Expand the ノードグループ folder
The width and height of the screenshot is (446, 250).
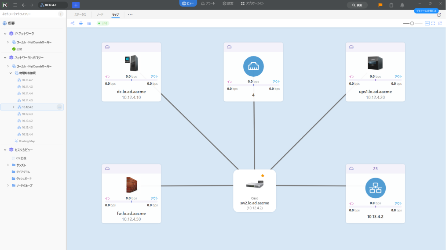point(8,186)
